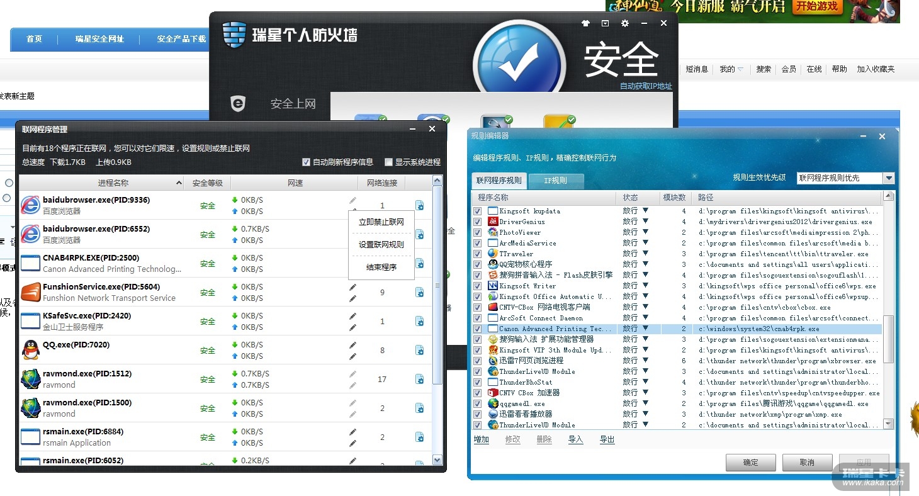Click the 导出 link in rule editor
This screenshot has width=919, height=496.
click(607, 439)
